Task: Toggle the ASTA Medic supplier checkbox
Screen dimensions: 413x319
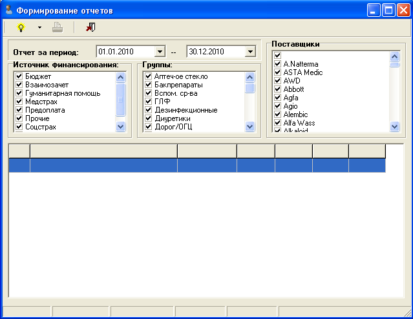Action: coord(278,72)
